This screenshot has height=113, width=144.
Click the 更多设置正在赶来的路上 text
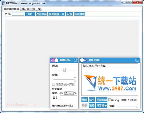[63, 106]
